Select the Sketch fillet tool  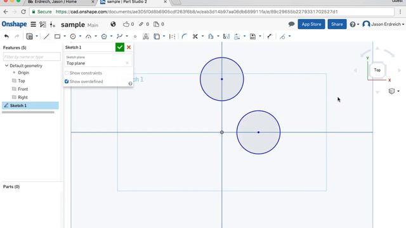click(x=184, y=37)
